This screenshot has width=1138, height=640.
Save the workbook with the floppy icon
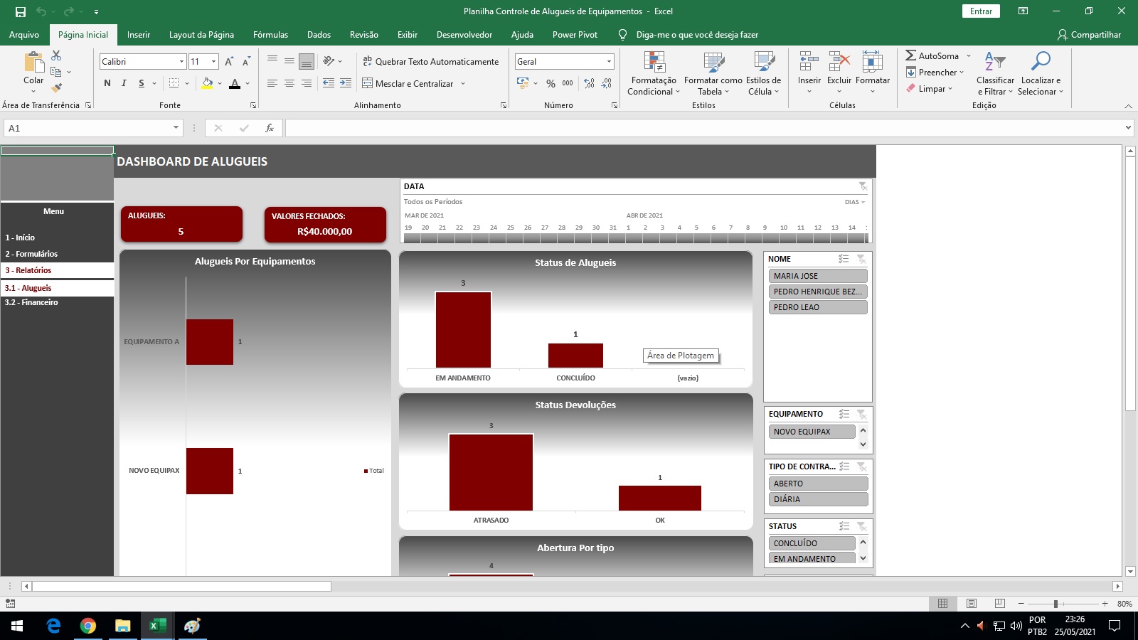(x=21, y=11)
